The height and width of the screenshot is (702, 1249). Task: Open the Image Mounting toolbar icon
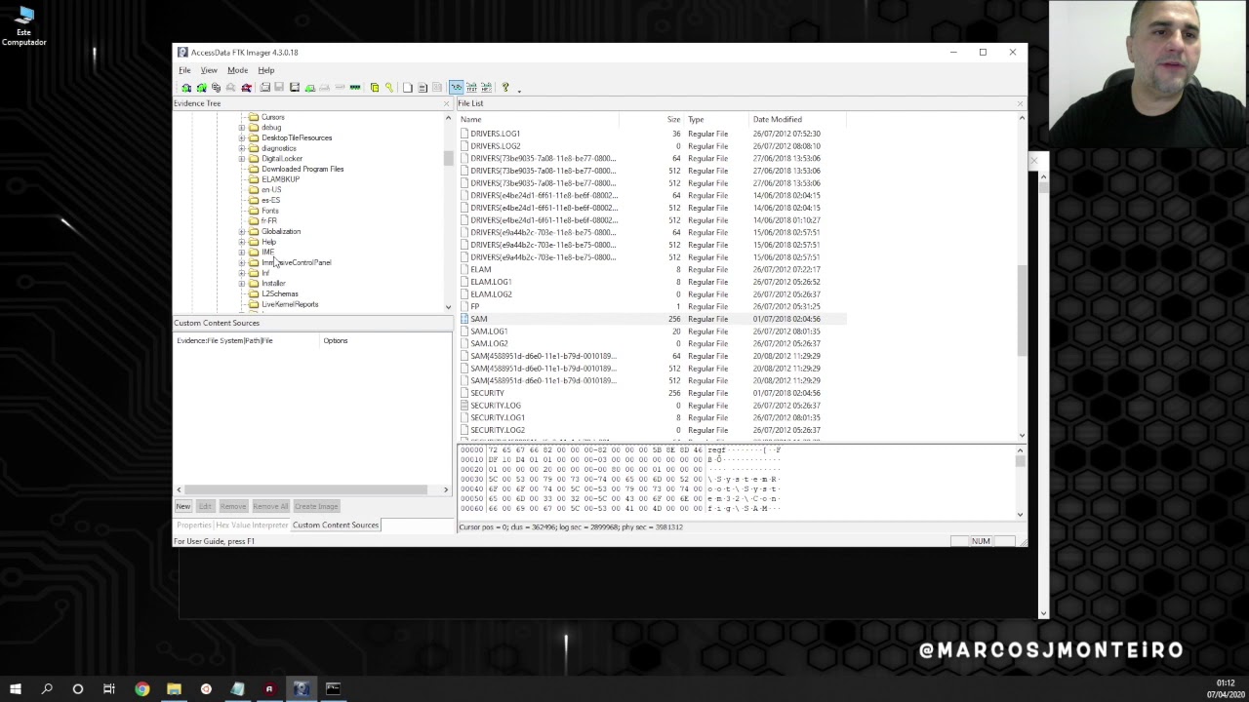coord(216,87)
